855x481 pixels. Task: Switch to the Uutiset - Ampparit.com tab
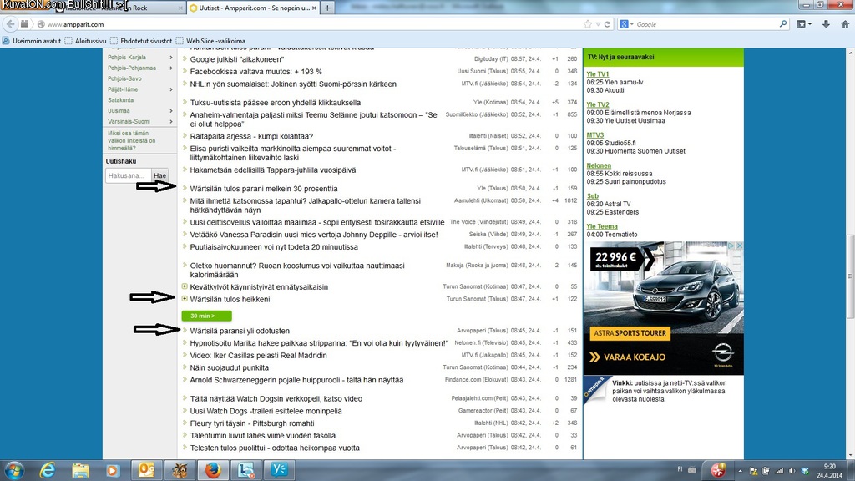[250, 8]
